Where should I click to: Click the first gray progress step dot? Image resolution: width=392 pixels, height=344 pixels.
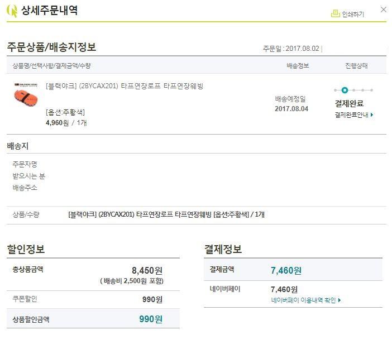(335, 90)
